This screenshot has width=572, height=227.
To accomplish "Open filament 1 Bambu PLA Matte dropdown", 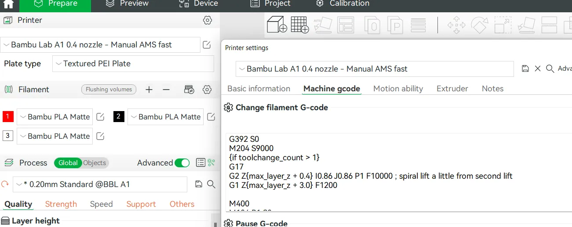I will (x=55, y=117).
